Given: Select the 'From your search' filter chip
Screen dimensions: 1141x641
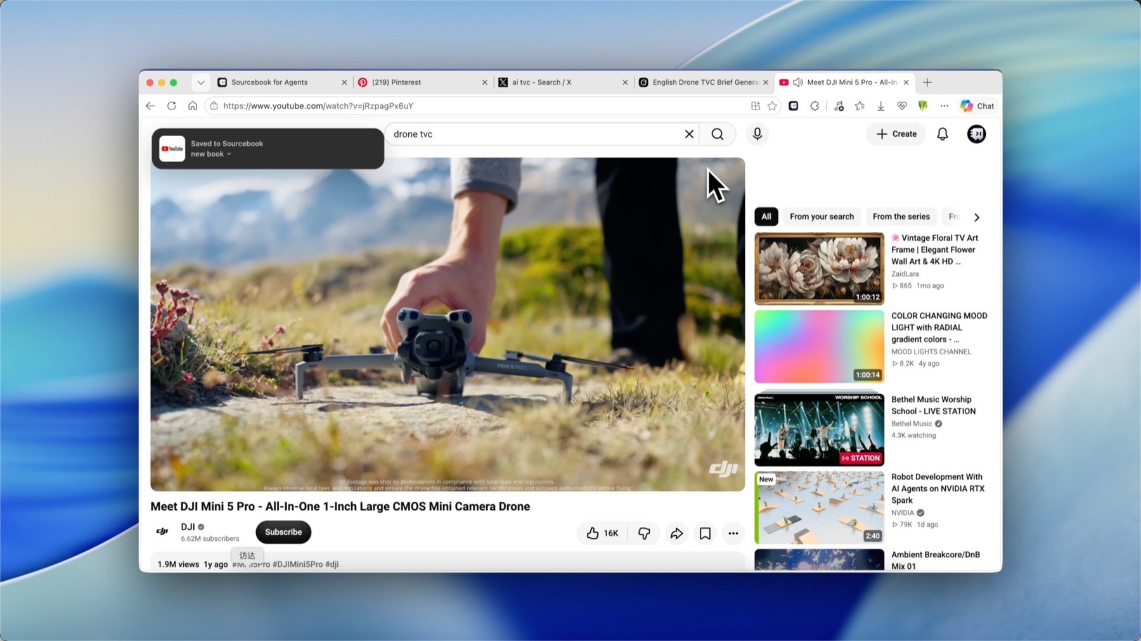Looking at the screenshot, I should [x=822, y=217].
